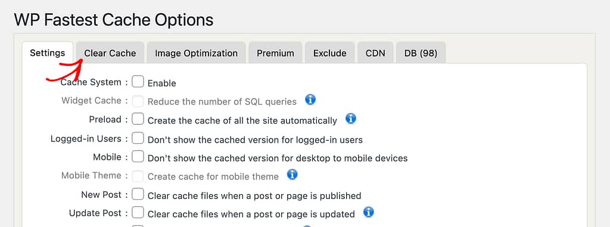Check the New Post checkbox
610x227 pixels.
pos(138,194)
